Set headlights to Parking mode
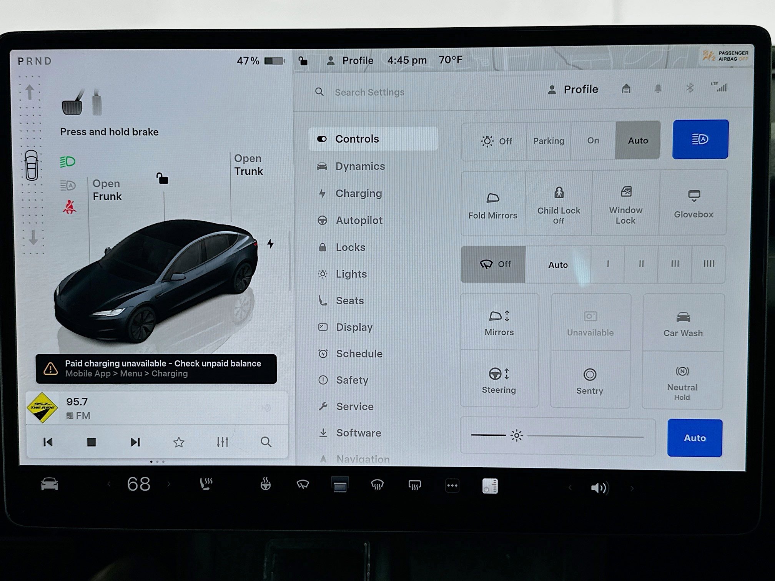The width and height of the screenshot is (775, 581). (548, 140)
